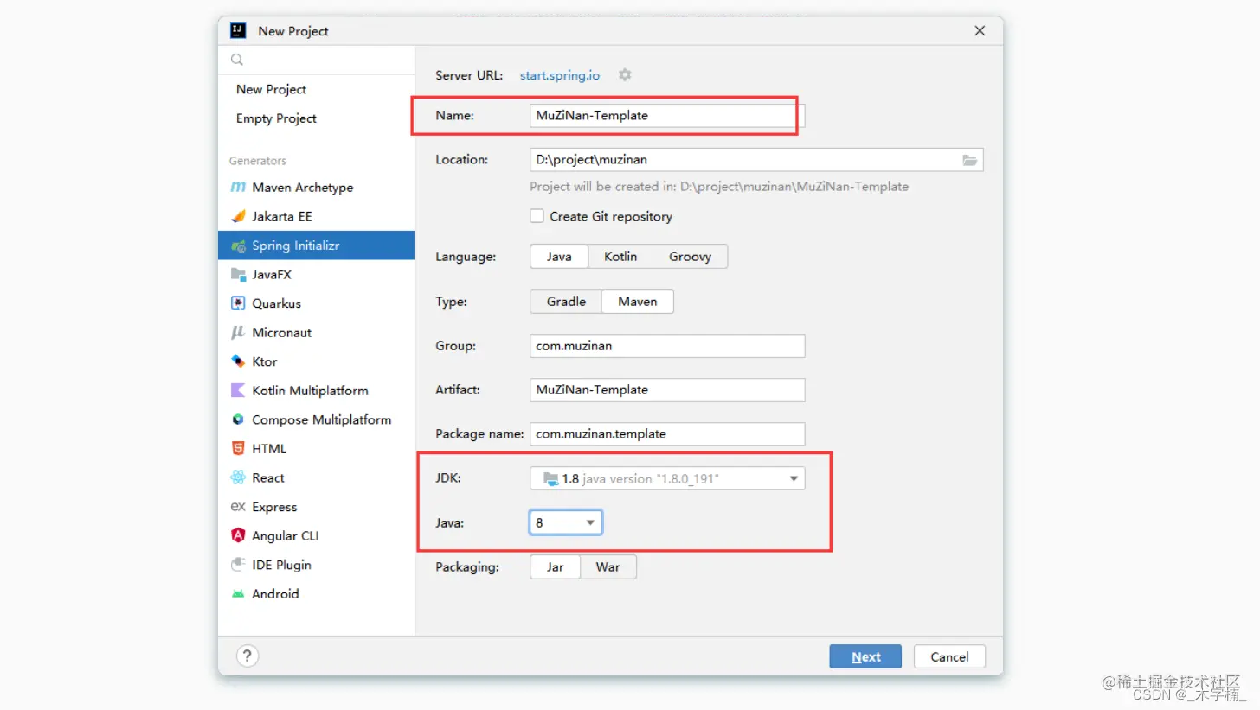This screenshot has height=710, width=1260.
Task: Click the IntelliJ IDEA logo in title bar
Action: [x=238, y=30]
